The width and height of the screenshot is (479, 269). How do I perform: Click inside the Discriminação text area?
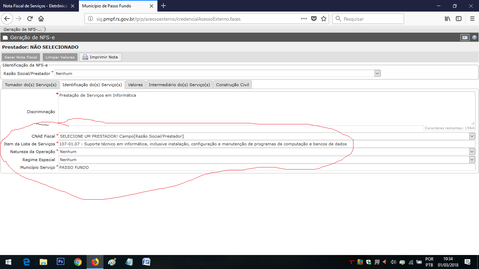[x=267, y=109]
